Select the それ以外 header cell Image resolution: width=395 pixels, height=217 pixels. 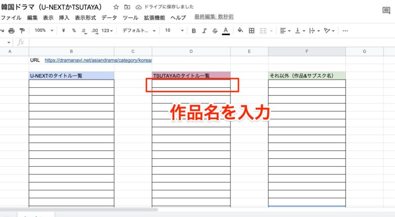click(307, 76)
